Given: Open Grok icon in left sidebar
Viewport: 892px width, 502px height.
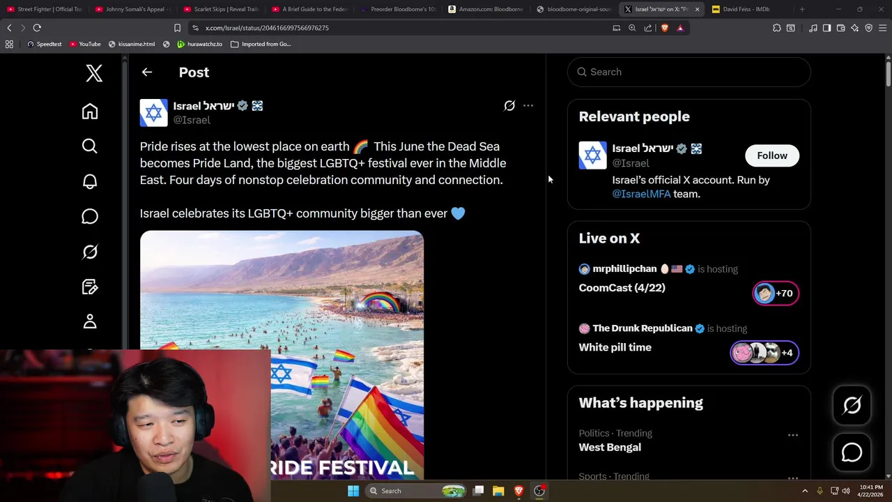Looking at the screenshot, I should pyautogui.click(x=90, y=252).
